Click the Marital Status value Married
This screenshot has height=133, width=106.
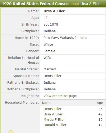50,69
